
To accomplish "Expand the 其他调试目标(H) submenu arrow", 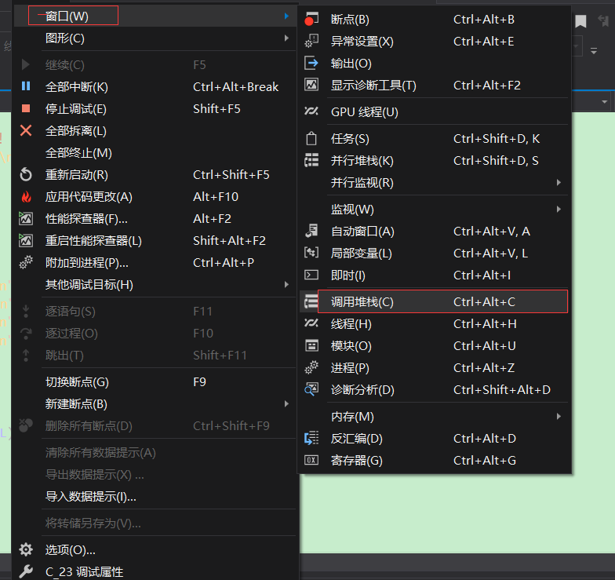I will click(x=287, y=284).
